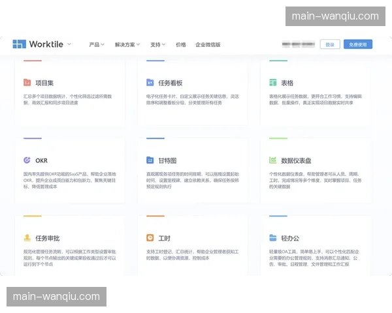
Task: Expand the 解决方案 menu
Action: pyautogui.click(x=127, y=45)
